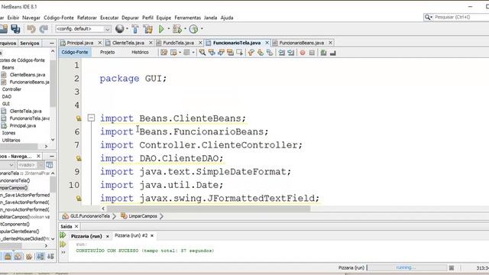Click the Previous Bookmark icon
This screenshot has width=489, height=275.
[251, 53]
